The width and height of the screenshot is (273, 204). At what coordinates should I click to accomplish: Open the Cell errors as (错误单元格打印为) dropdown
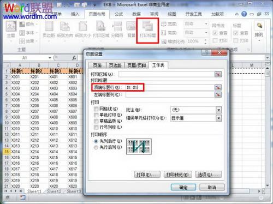click(218, 118)
